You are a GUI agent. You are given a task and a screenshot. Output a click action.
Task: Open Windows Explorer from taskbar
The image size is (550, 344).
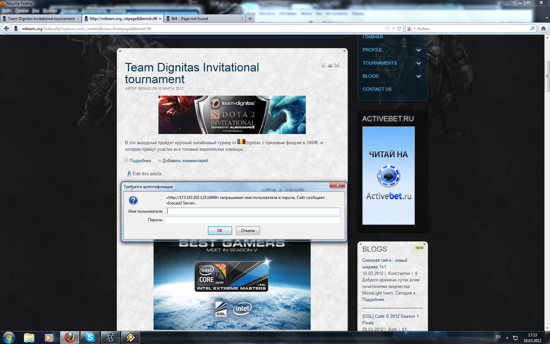click(29, 337)
